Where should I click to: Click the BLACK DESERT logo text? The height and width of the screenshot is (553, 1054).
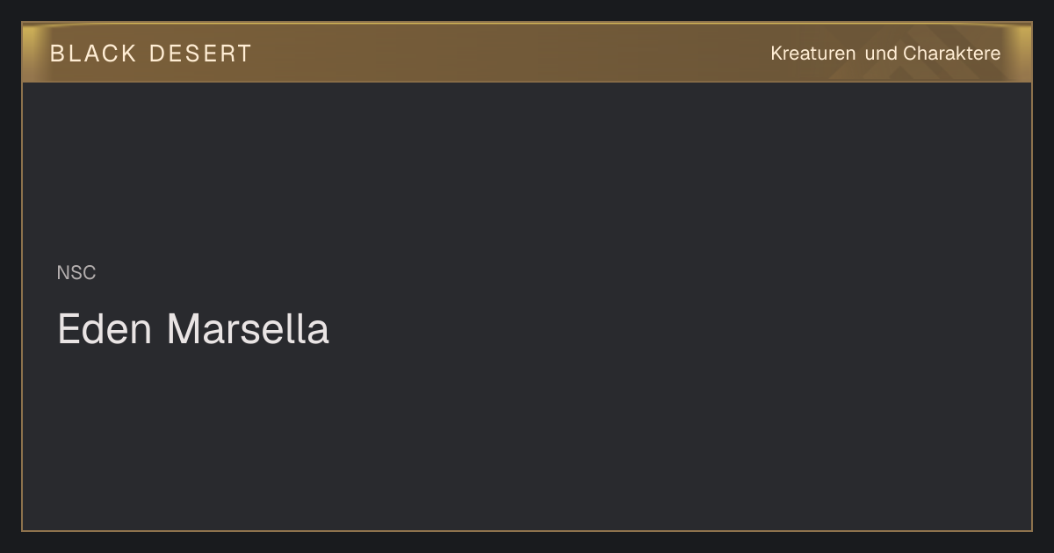150,54
